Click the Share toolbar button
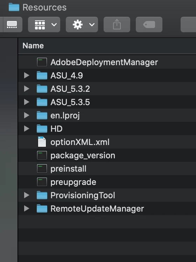 (117, 25)
